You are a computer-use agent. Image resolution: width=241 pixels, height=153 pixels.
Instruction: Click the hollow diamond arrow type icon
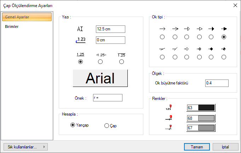click(x=187, y=49)
